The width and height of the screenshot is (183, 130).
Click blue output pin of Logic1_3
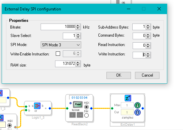[50, 109]
